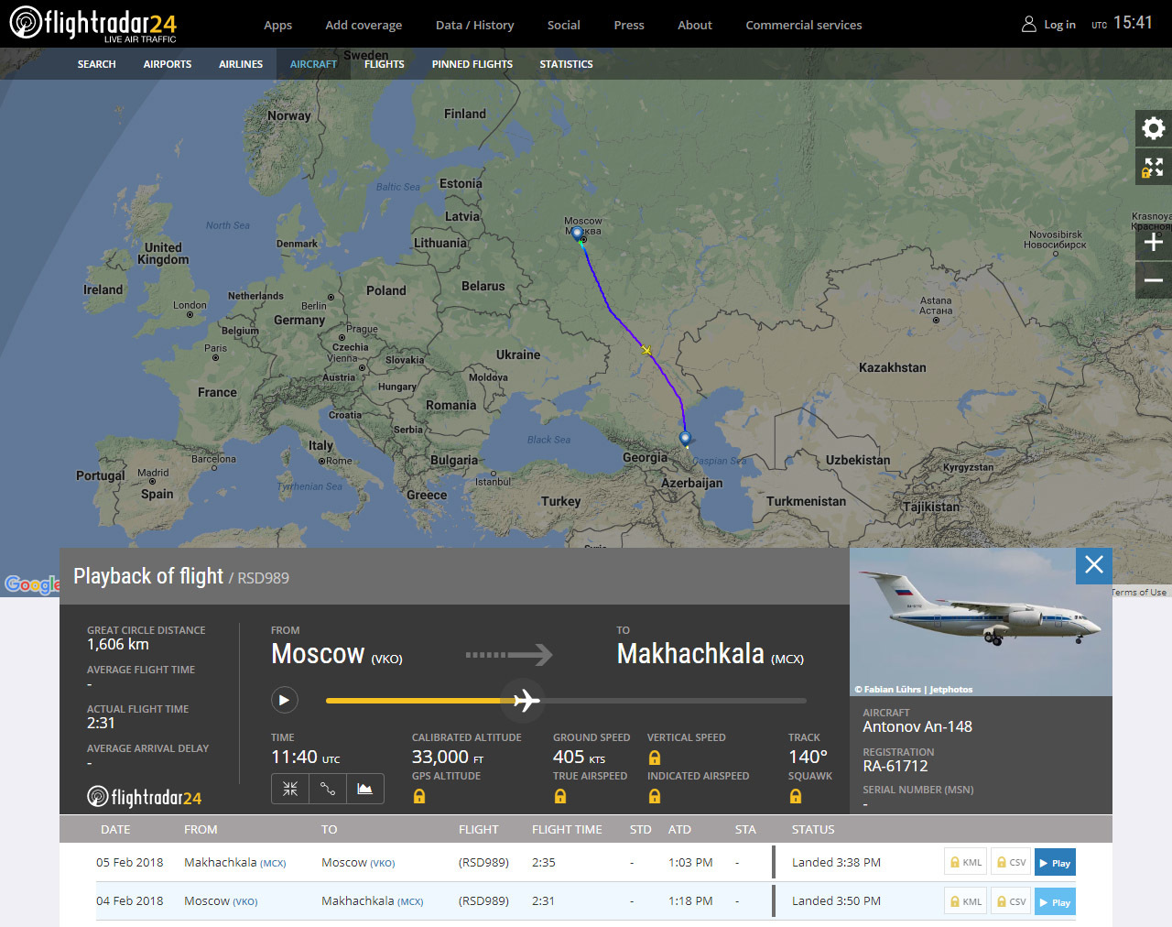Click the locked vertical speed icon

[x=655, y=758]
